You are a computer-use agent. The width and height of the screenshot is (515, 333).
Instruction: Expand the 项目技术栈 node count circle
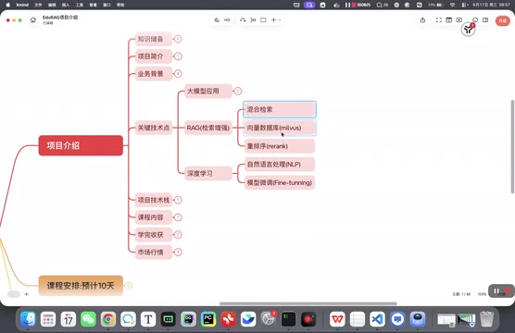(x=178, y=200)
